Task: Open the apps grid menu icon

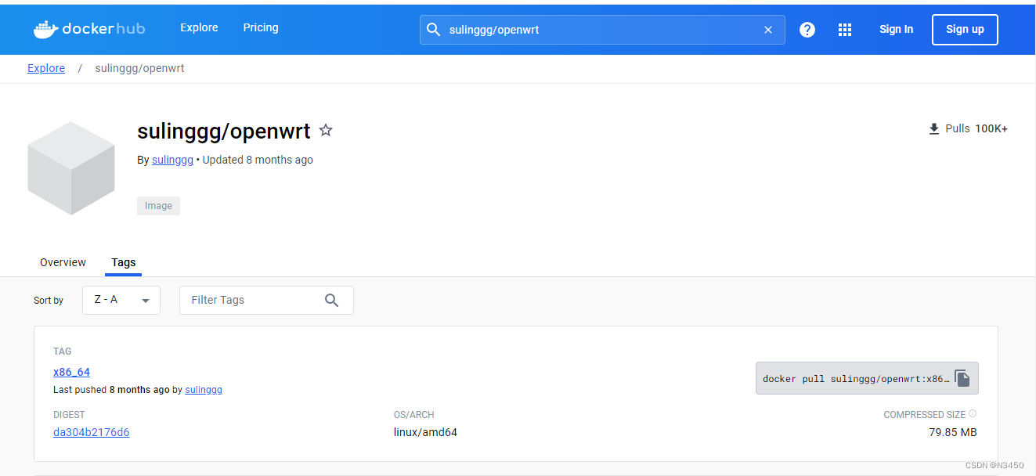Action: (845, 30)
